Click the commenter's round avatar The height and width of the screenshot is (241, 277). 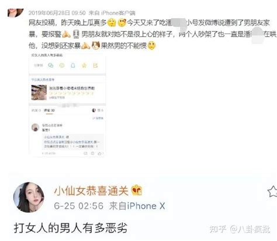[36, 128]
